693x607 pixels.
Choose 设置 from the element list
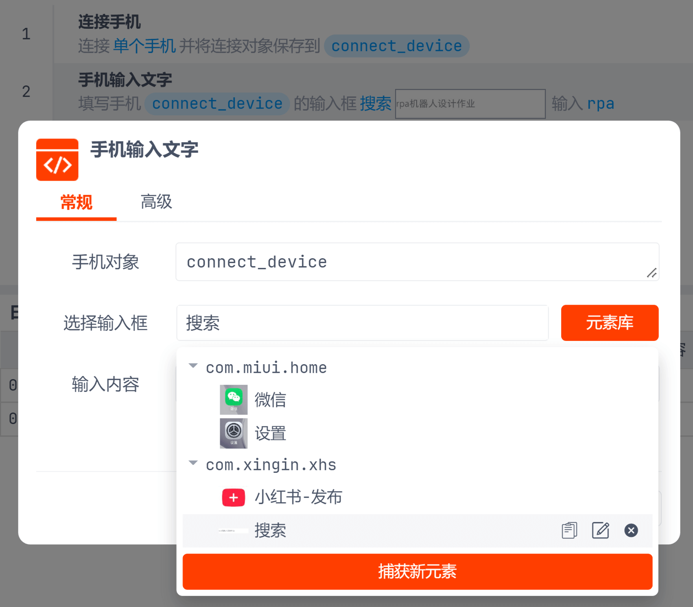[x=270, y=433]
